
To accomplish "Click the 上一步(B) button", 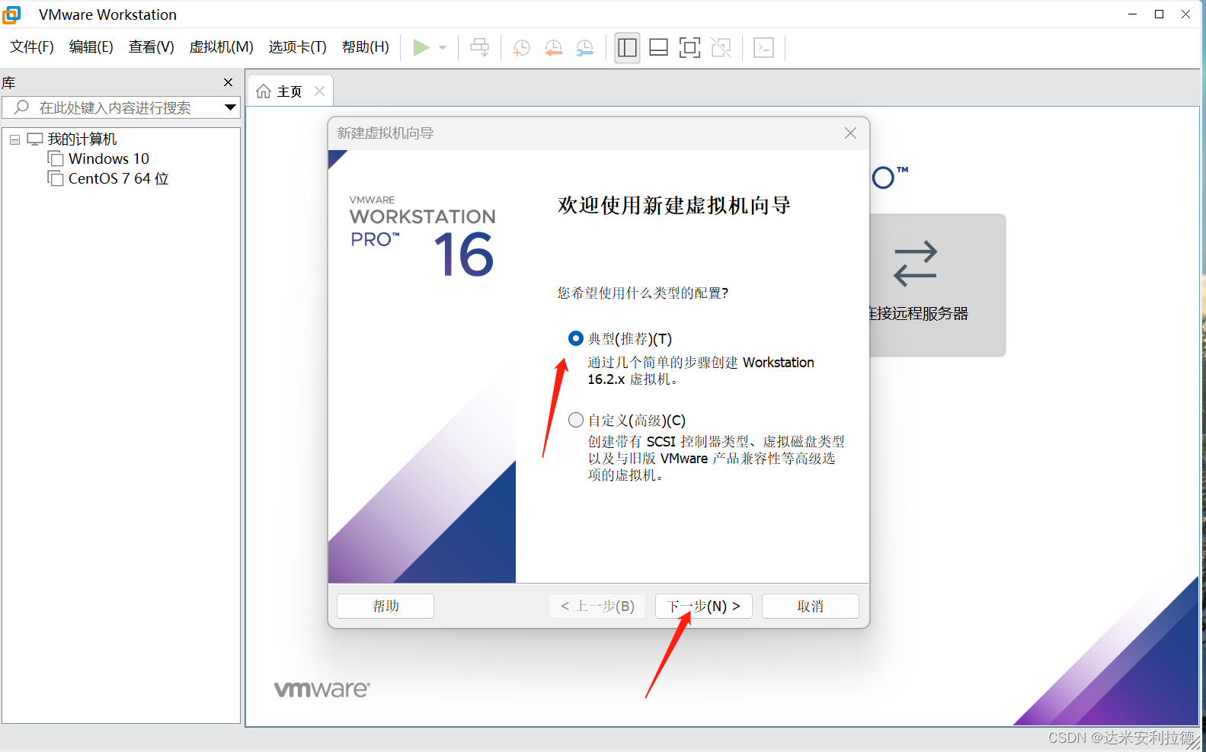I will 597,606.
